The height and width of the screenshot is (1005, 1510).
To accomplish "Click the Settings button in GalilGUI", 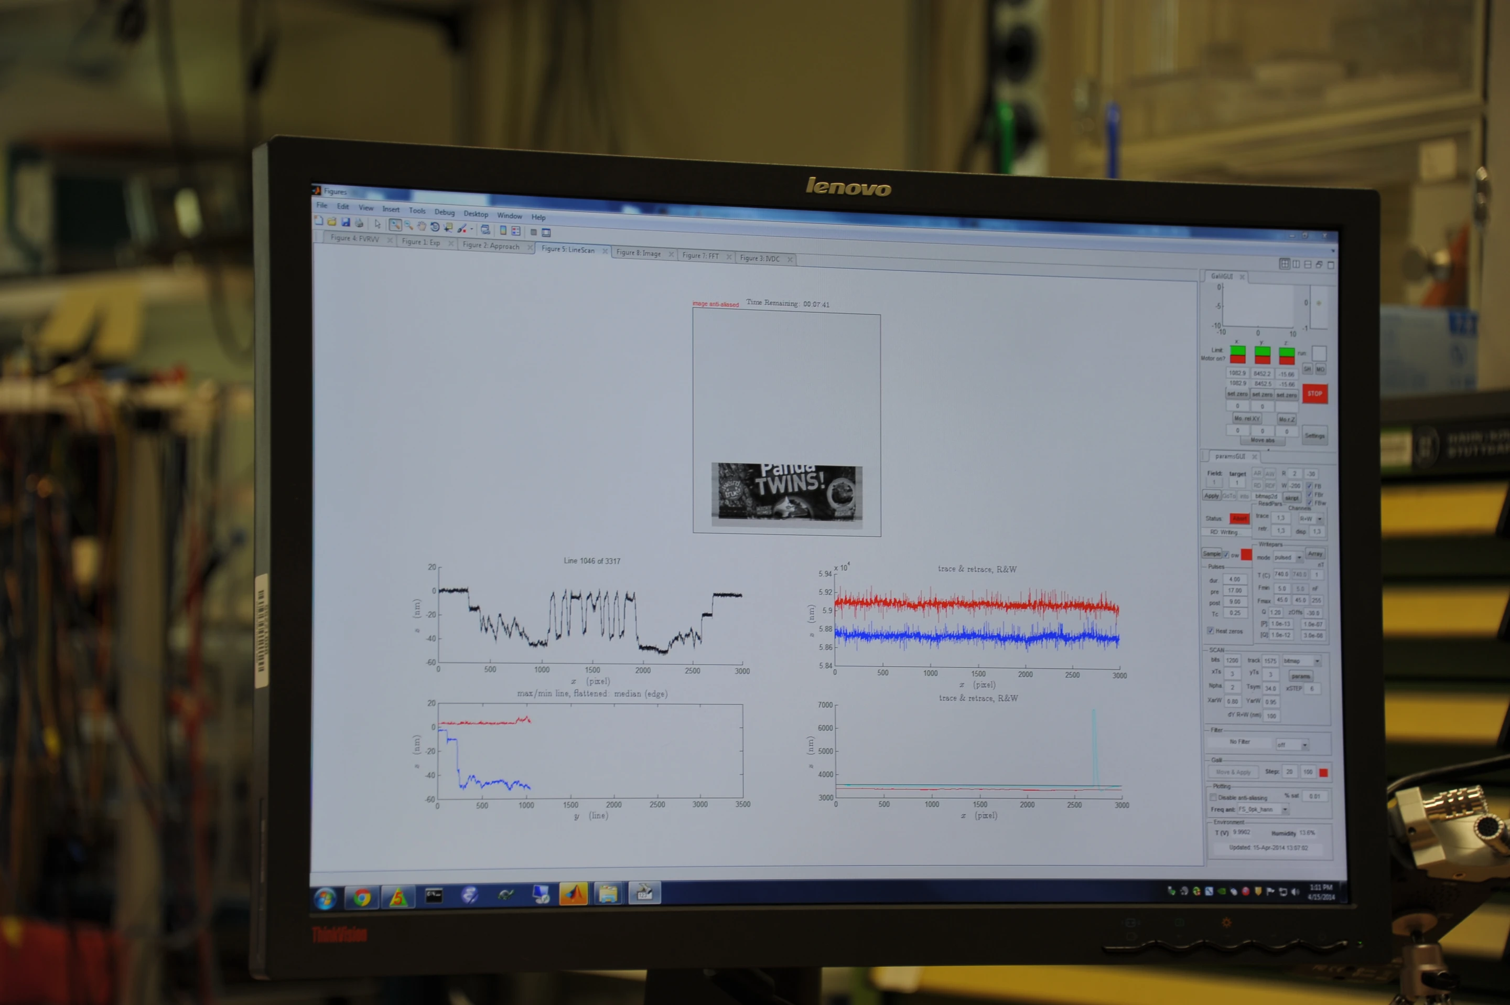I will (1314, 436).
